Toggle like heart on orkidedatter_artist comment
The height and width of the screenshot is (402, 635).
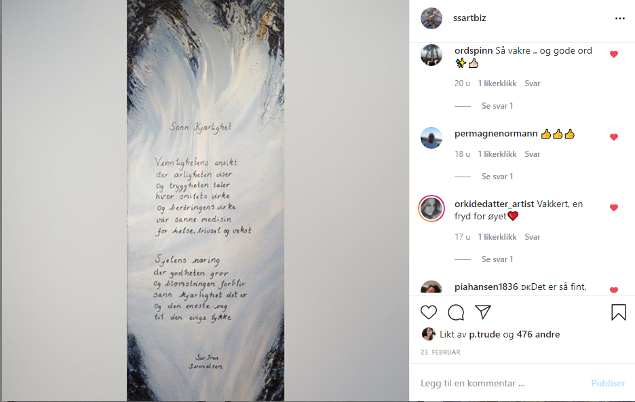(x=614, y=208)
